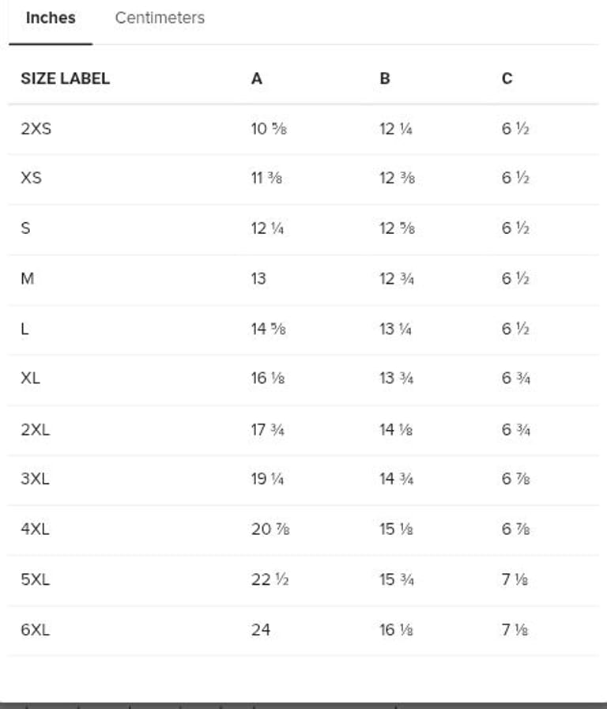Click the B value 15 ¾ for 5XL
Image resolution: width=607 pixels, height=709 pixels.
pos(397,579)
